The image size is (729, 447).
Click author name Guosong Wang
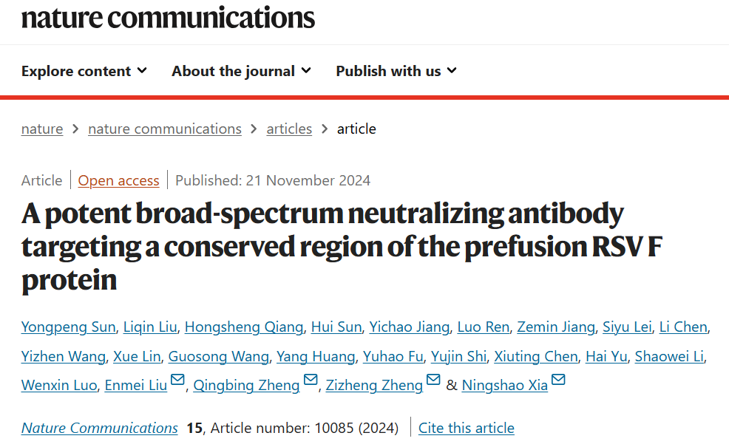[x=219, y=356]
